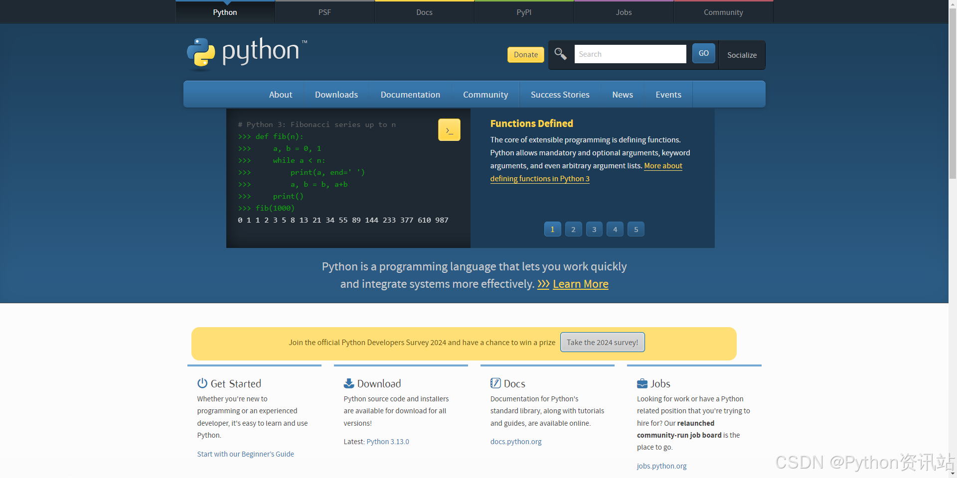Open the Socialize dropdown

[742, 55]
